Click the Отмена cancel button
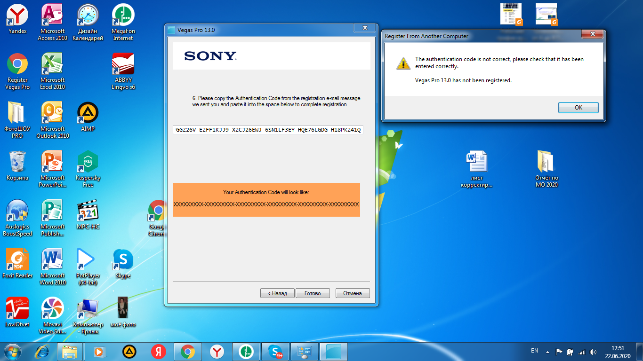Screen dimensions: 643x361 click(x=352, y=293)
